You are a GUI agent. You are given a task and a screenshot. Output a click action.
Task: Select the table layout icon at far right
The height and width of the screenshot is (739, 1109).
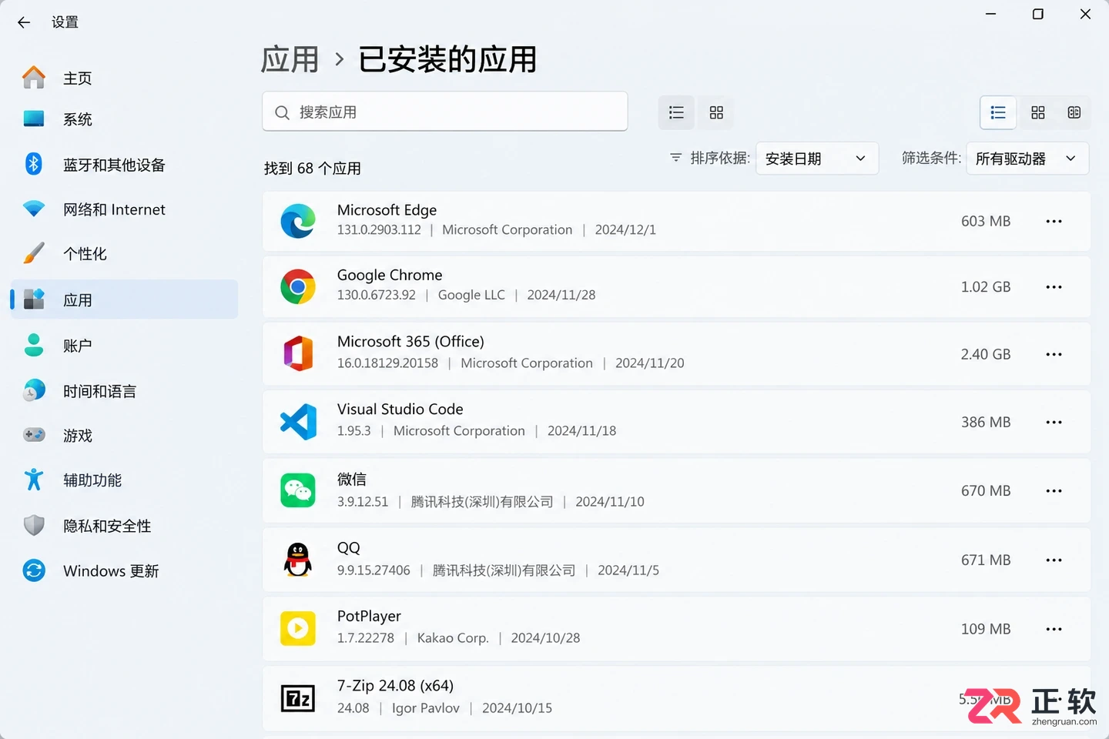[1074, 112]
